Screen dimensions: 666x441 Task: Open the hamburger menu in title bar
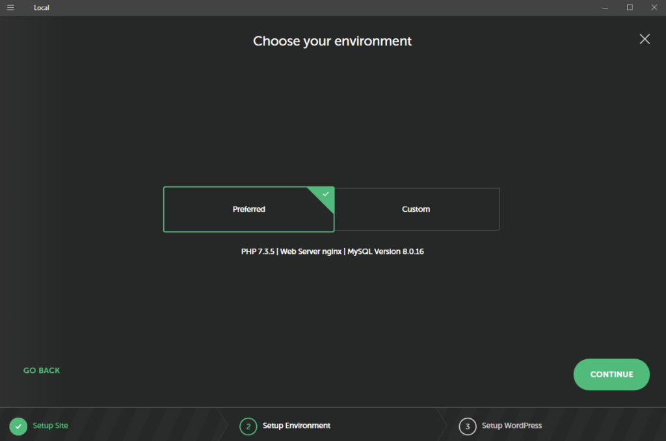coord(10,8)
